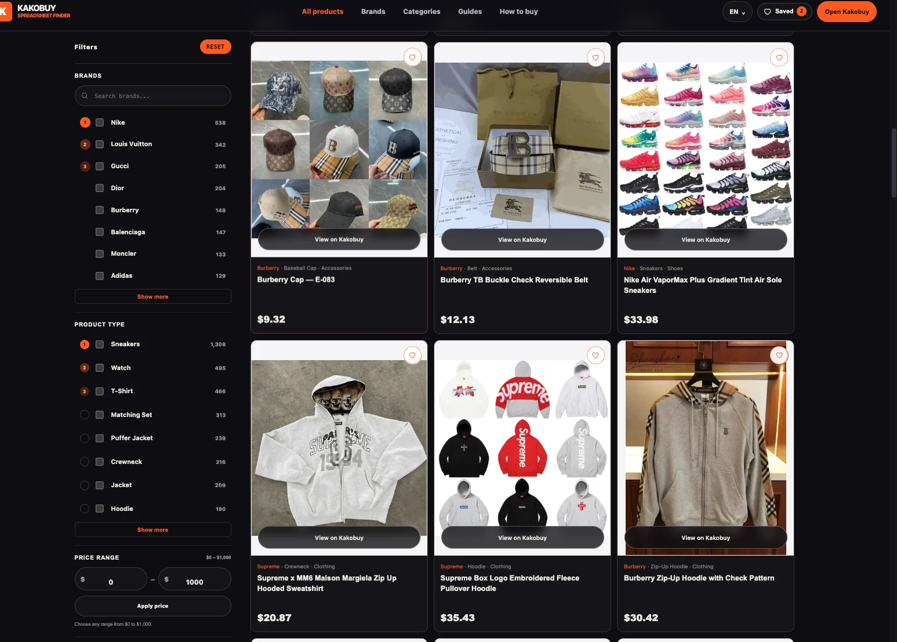Save the Burberry Cap E-083 with heart icon
This screenshot has height=642, width=897.
coord(412,57)
